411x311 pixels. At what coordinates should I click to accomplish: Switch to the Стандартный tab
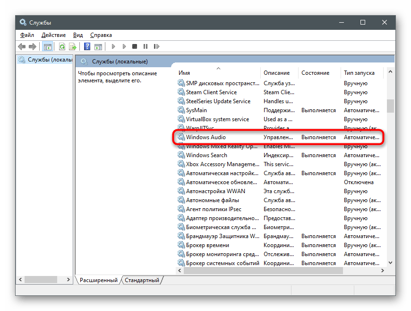[142, 280]
